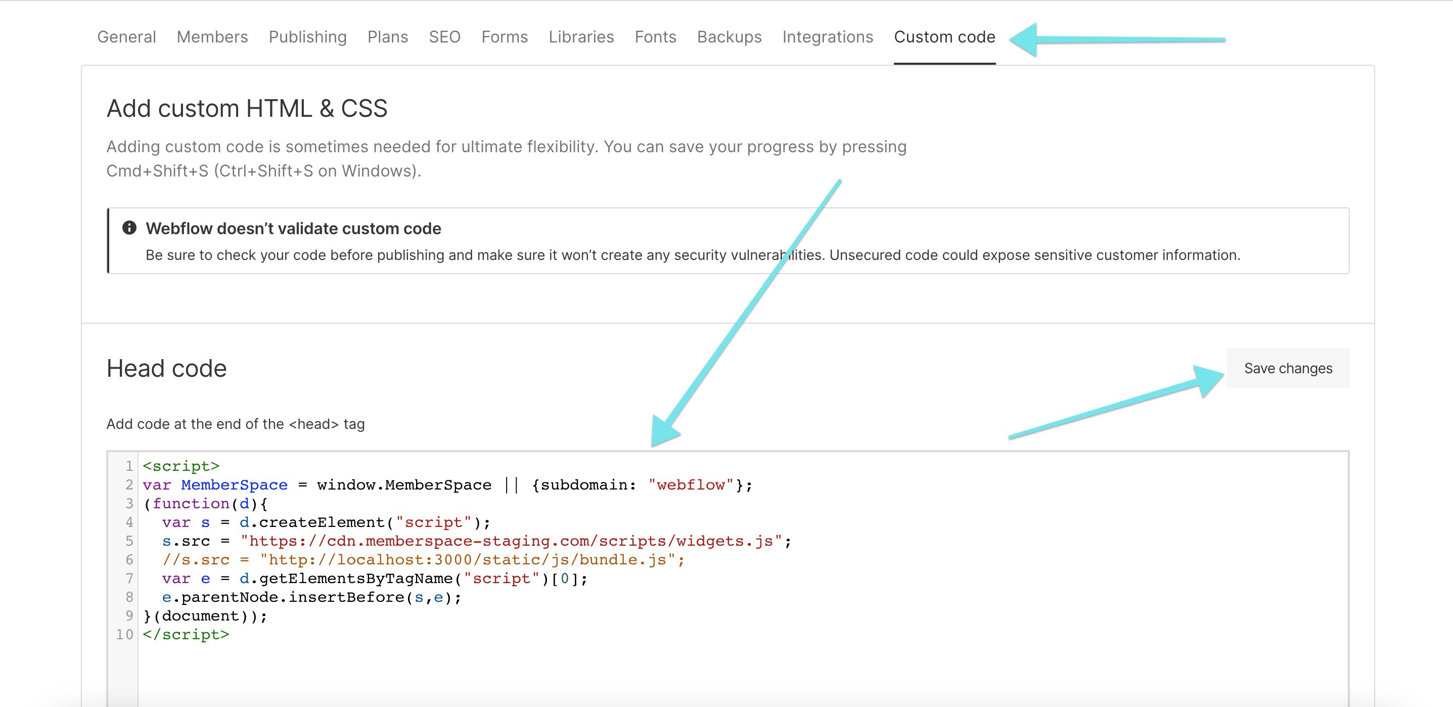Image resolution: width=1453 pixels, height=707 pixels.
Task: Click the info icon in warning banner
Action: coord(129,228)
